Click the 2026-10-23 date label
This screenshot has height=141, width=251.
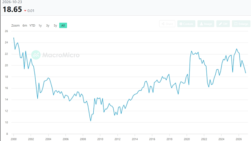click(12, 2)
